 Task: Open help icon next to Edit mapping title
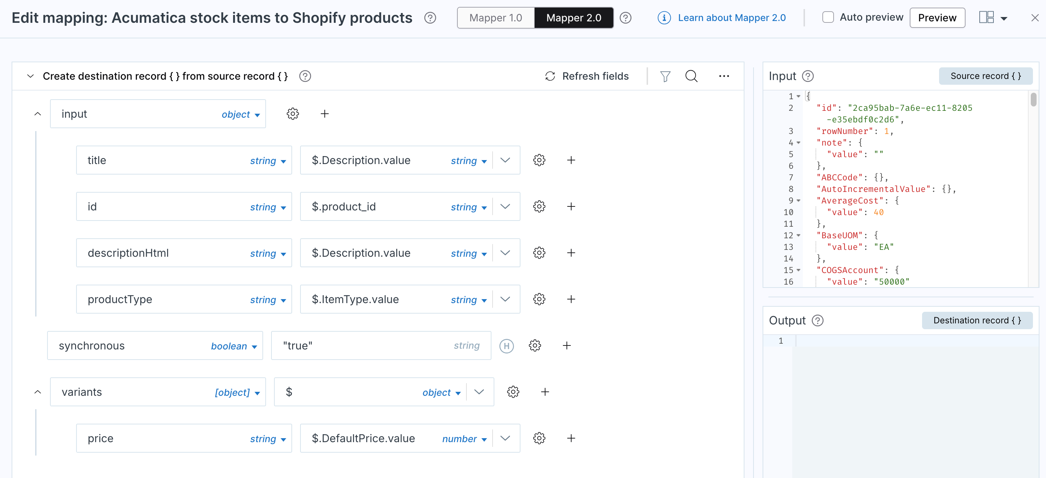(430, 18)
